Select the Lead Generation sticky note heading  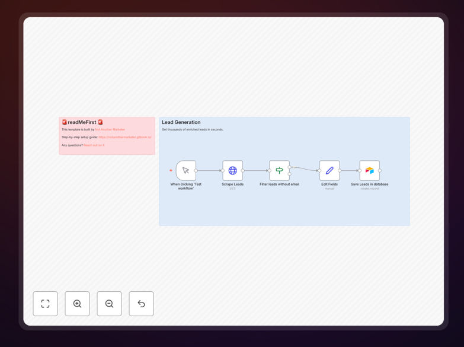point(181,122)
